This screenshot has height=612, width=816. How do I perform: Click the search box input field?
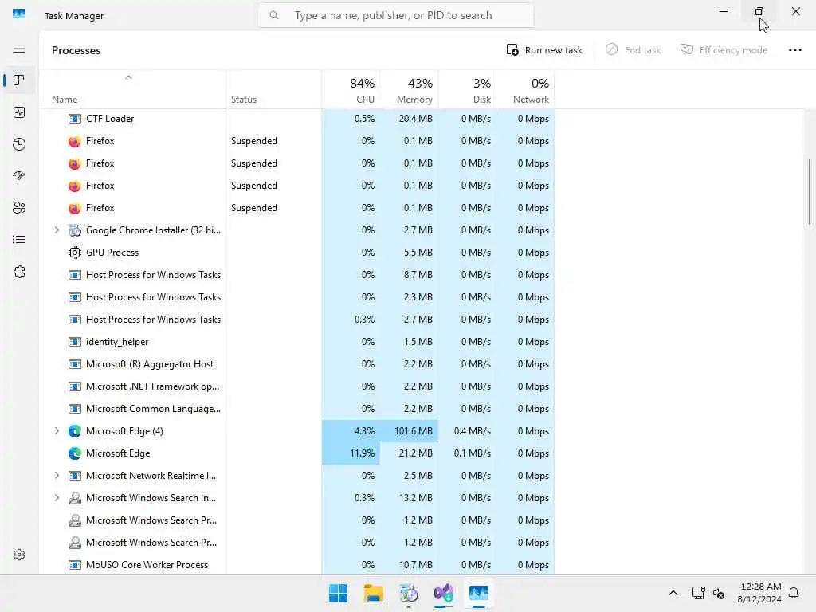[395, 15]
